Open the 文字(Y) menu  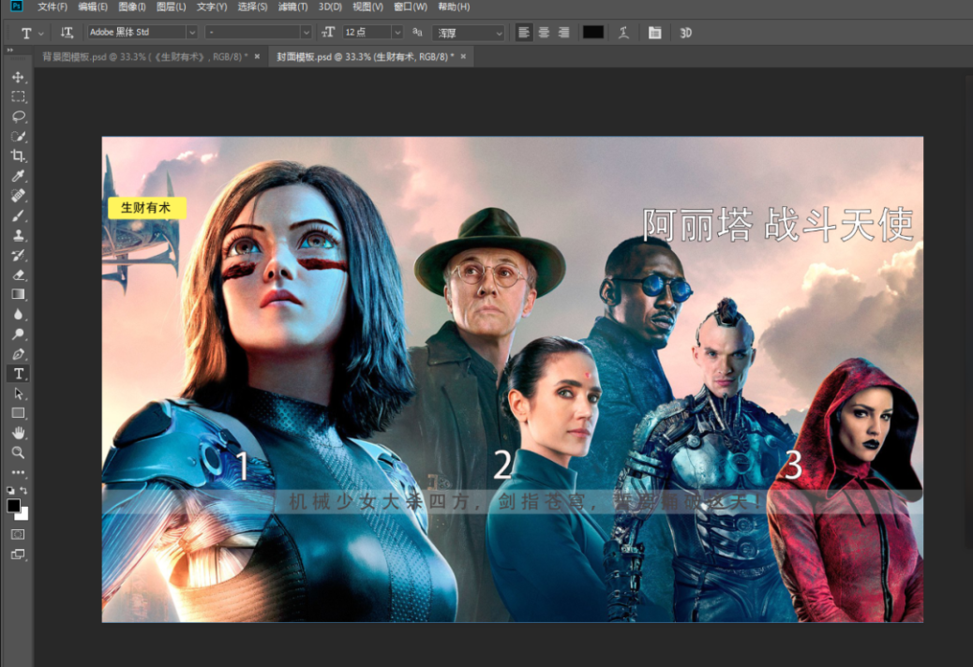pos(212,7)
